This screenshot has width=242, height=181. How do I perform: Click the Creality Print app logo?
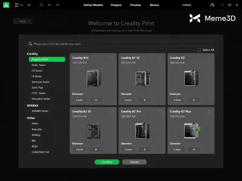coord(6,5)
